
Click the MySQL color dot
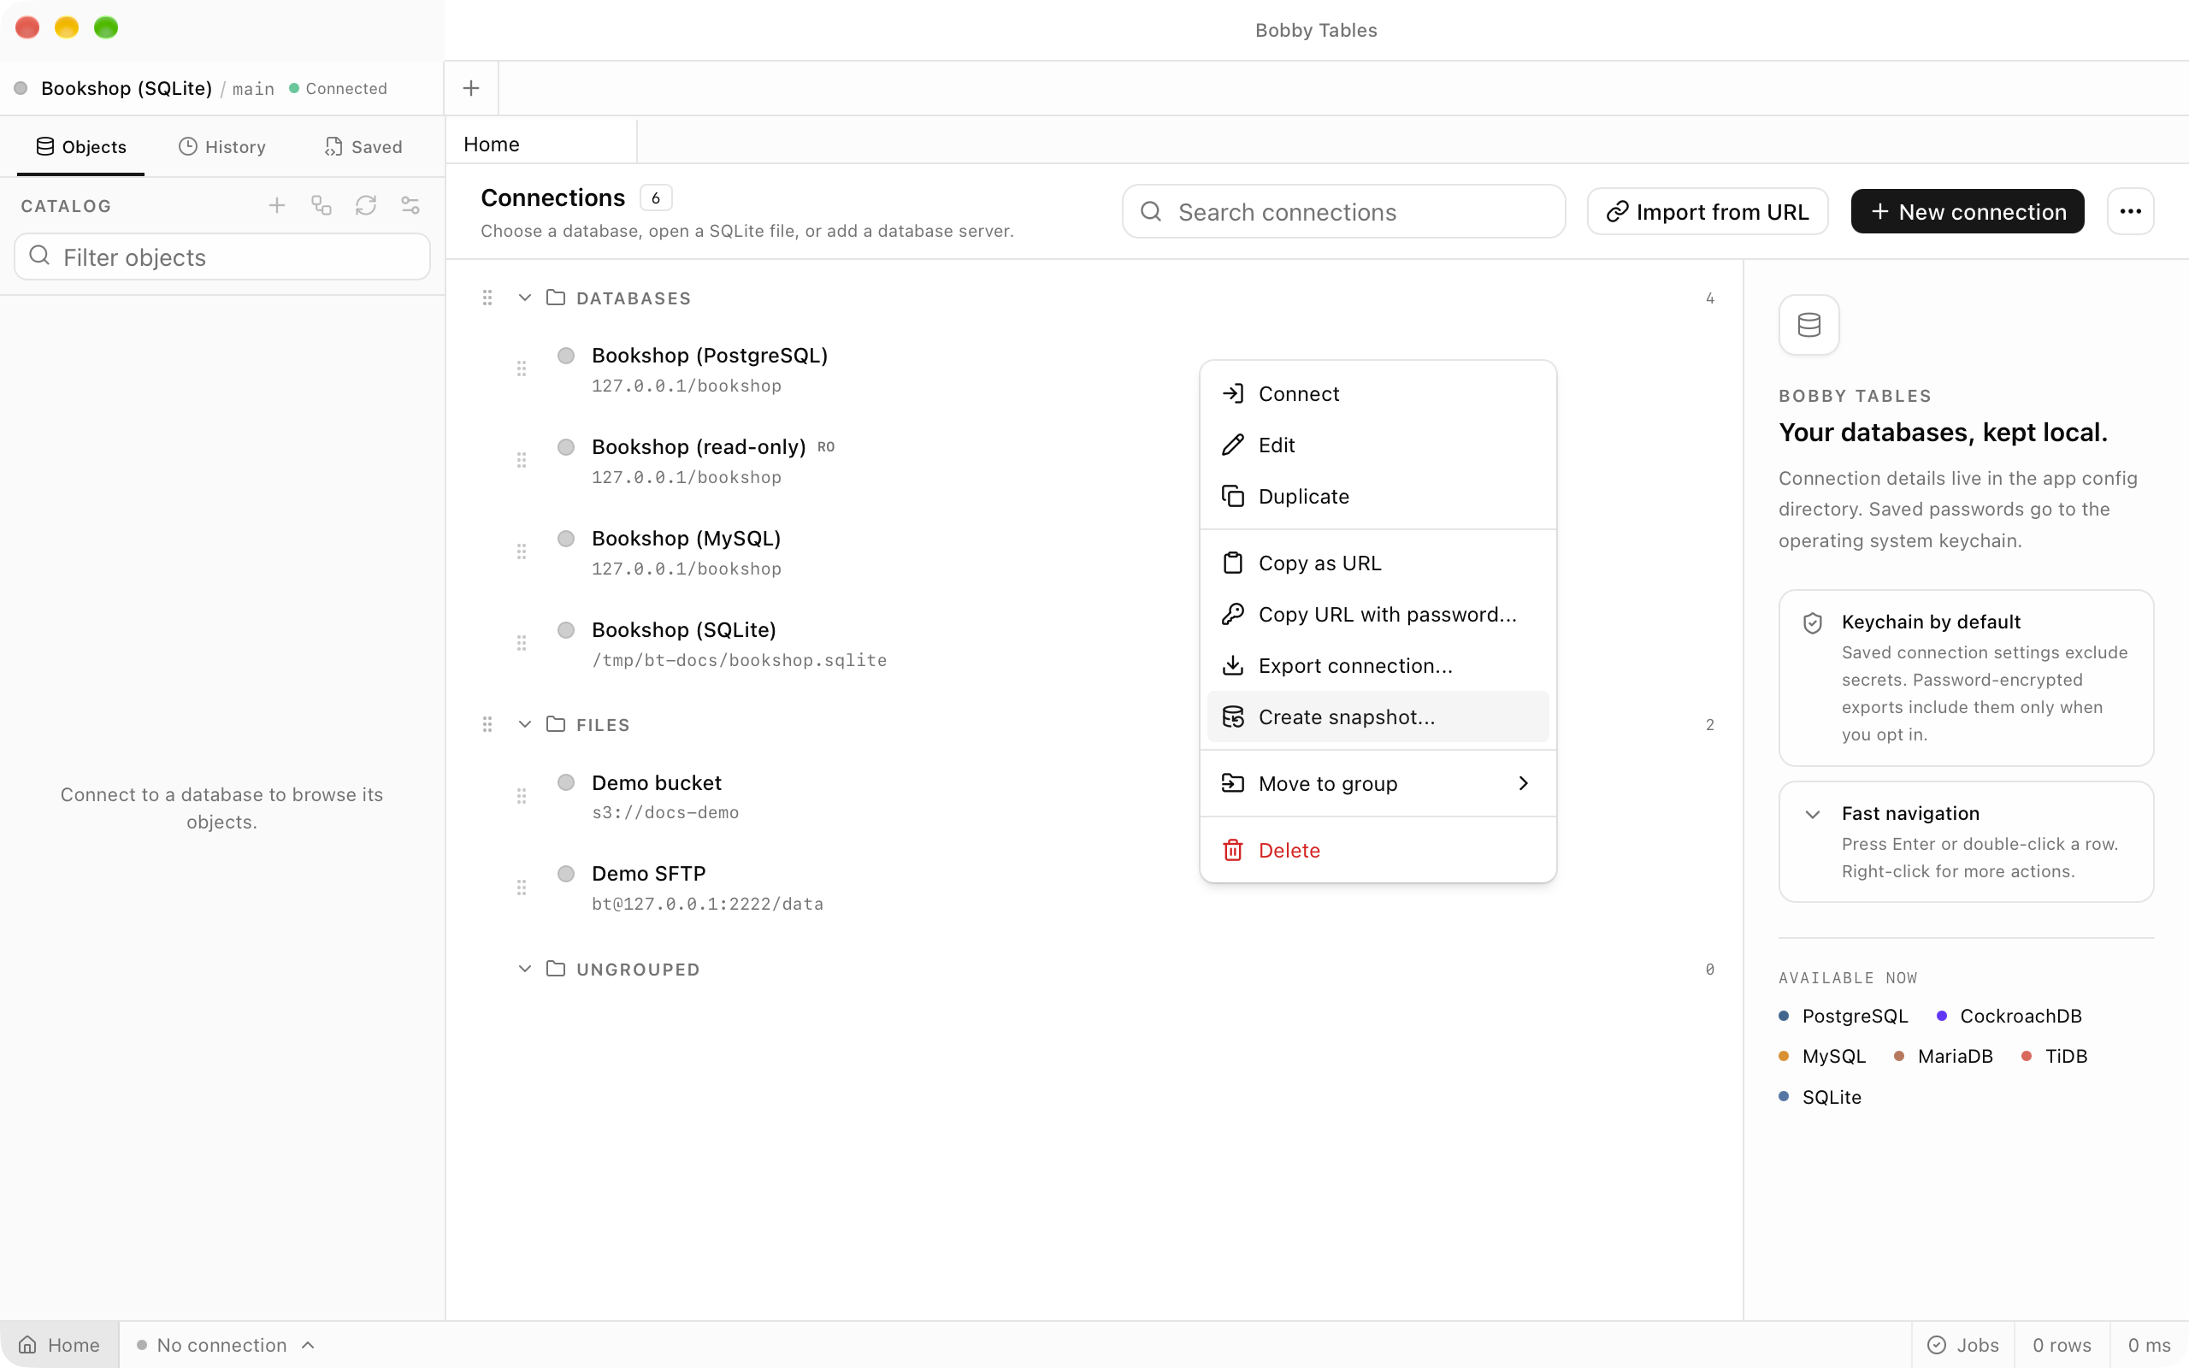1784,1056
